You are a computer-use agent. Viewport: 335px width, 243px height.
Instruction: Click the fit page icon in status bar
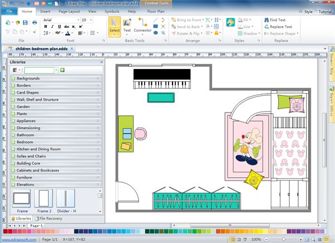tap(307, 239)
